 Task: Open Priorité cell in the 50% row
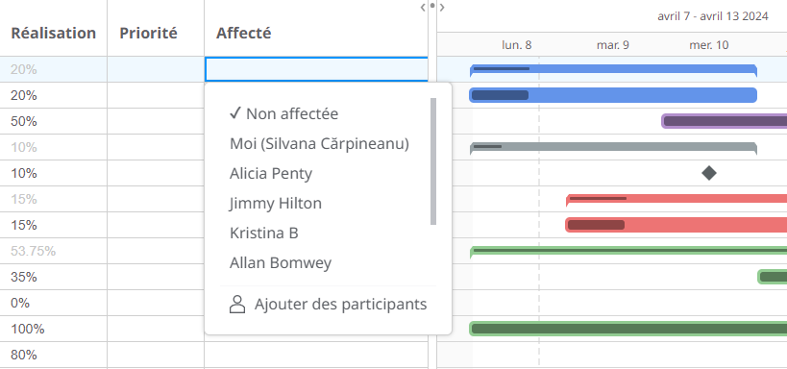156,121
